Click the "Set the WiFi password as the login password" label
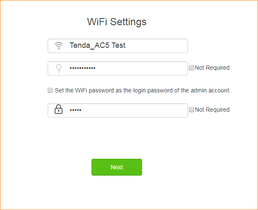The width and height of the screenshot is (258, 210). point(142,90)
